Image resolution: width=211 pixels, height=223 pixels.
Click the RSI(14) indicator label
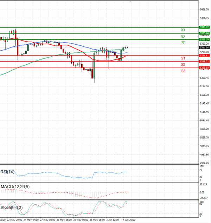coord(7,172)
